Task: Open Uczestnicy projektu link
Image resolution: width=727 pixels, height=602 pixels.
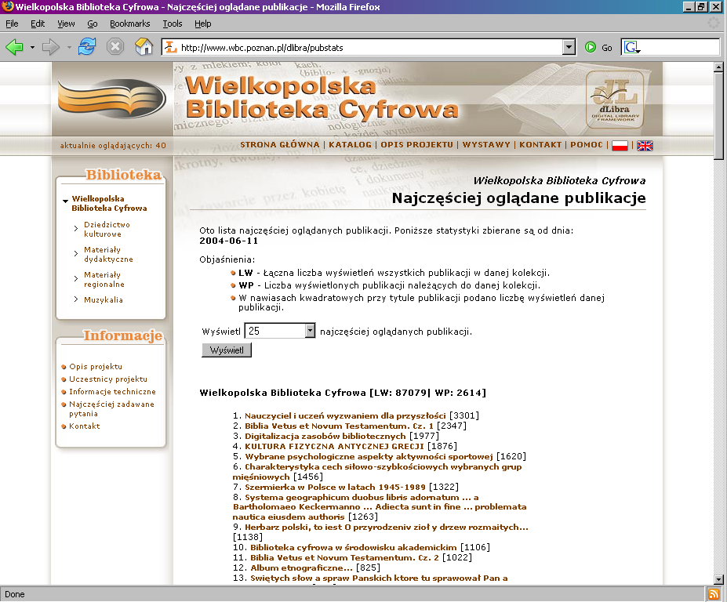Action: (x=108, y=379)
